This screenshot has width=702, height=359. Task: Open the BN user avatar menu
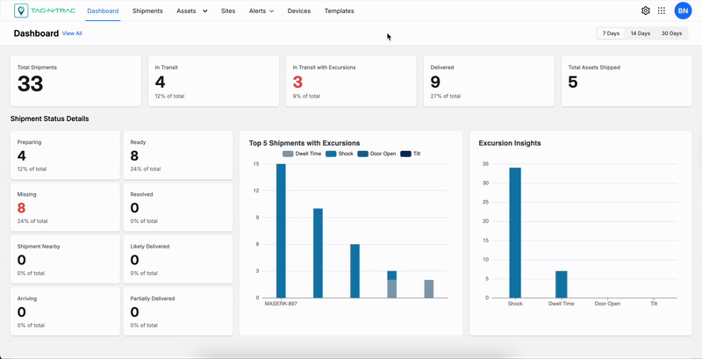(x=683, y=11)
